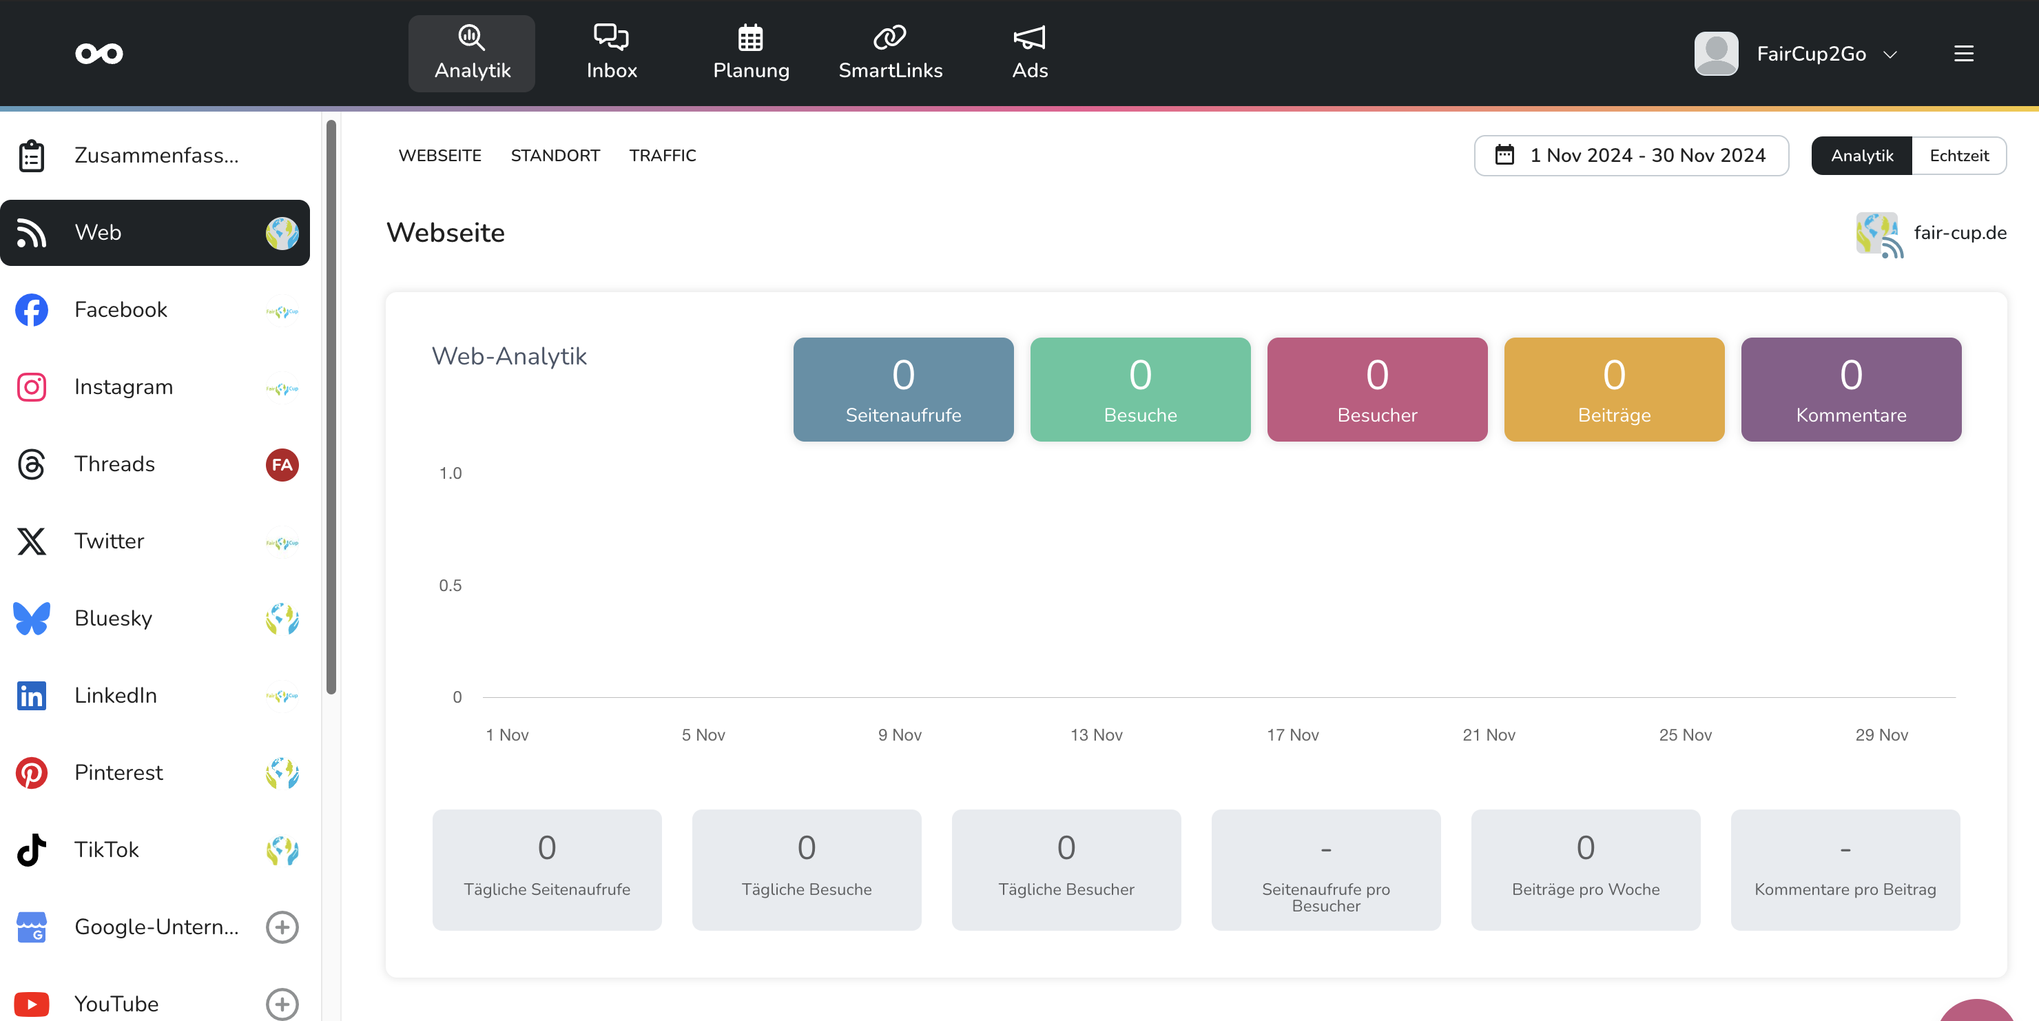Select the yellow Beiträge metric card
The width and height of the screenshot is (2039, 1021).
pyautogui.click(x=1614, y=389)
